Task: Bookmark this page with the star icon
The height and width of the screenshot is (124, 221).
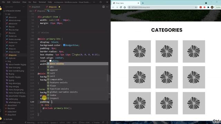Action: [196, 7]
